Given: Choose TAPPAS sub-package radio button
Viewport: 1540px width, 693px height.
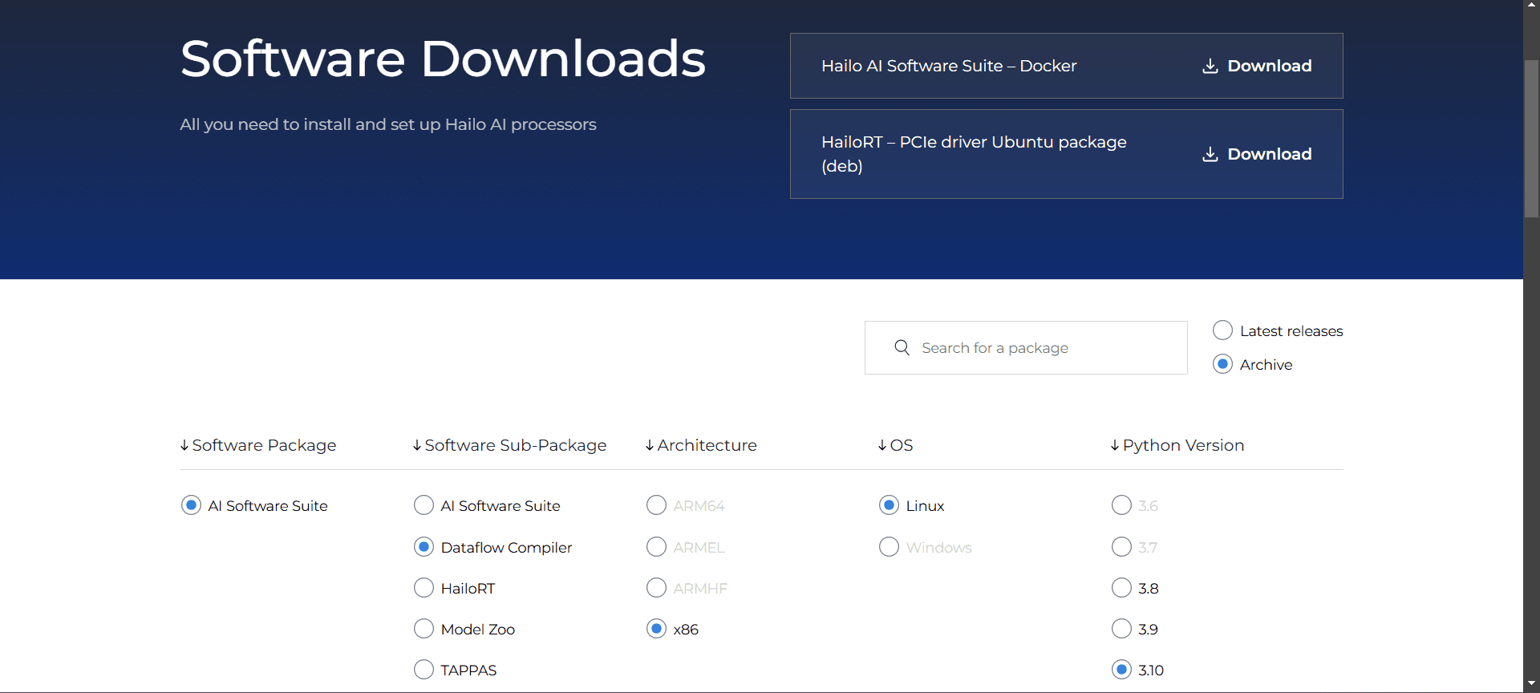Looking at the screenshot, I should pyautogui.click(x=423, y=670).
